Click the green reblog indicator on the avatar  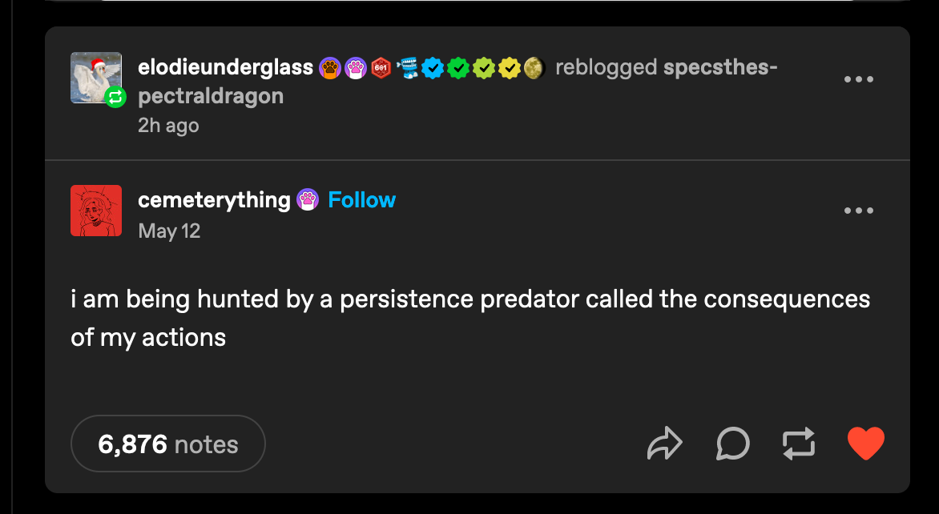point(115,98)
